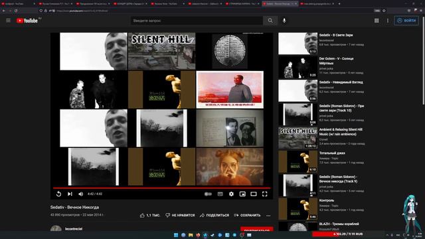The width and height of the screenshot is (425, 239).
Task: Open the two men black-and-white end-screen tile
Action: 94,90
